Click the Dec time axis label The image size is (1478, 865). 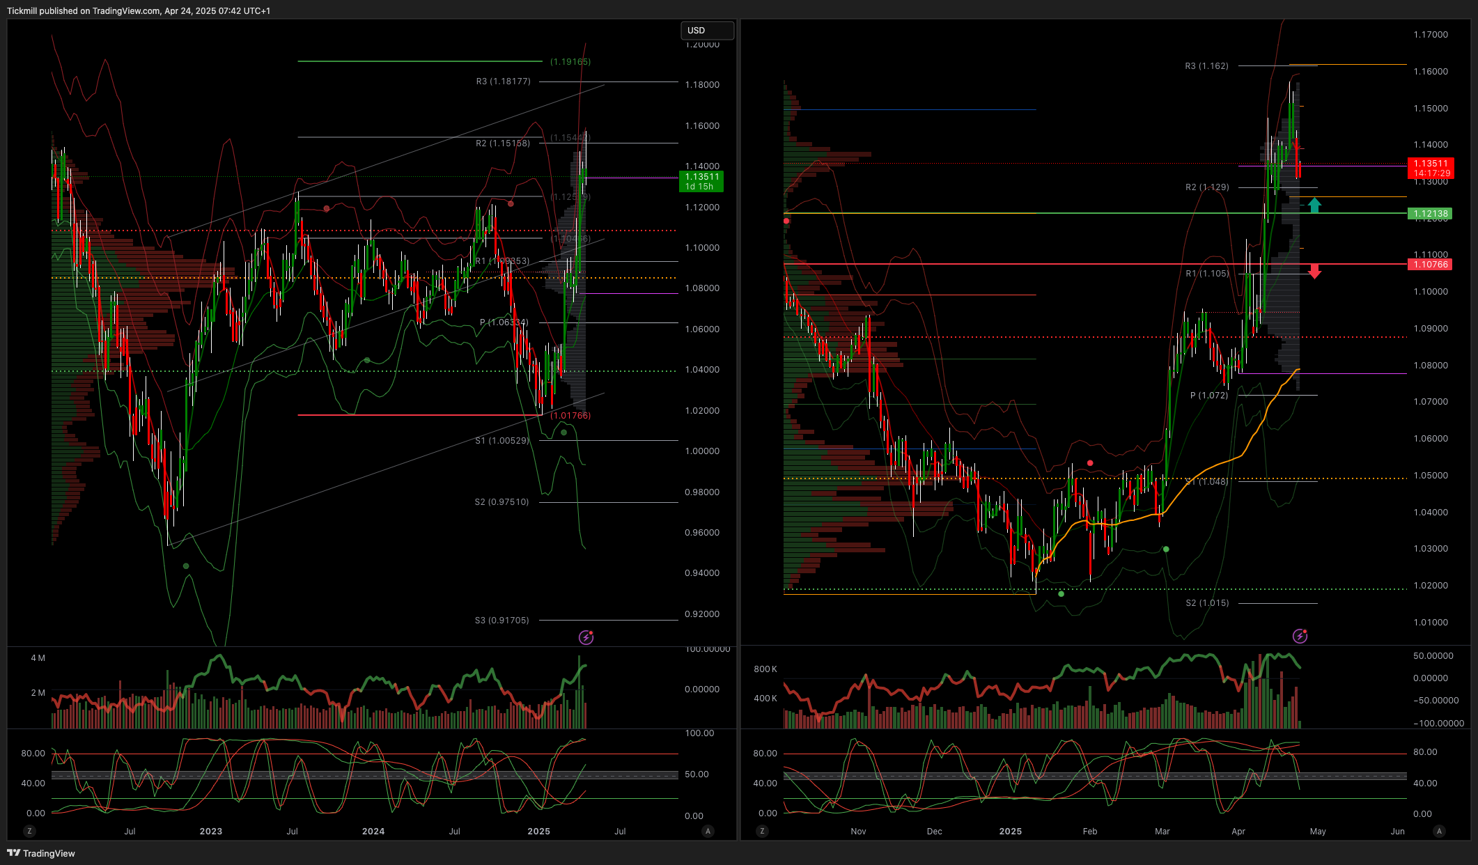(935, 832)
